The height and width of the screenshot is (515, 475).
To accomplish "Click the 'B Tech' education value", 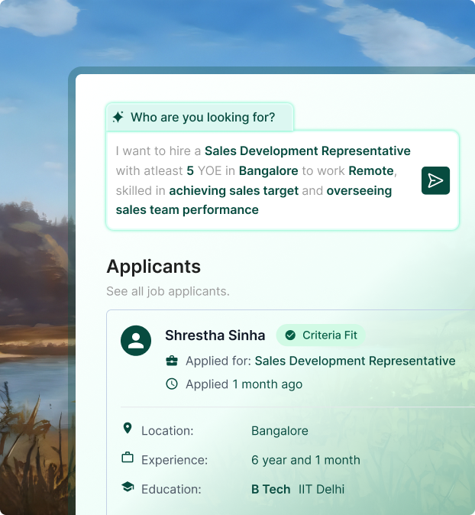I will tap(270, 489).
